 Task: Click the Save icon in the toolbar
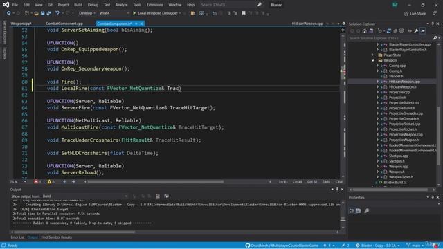(x=42, y=13)
